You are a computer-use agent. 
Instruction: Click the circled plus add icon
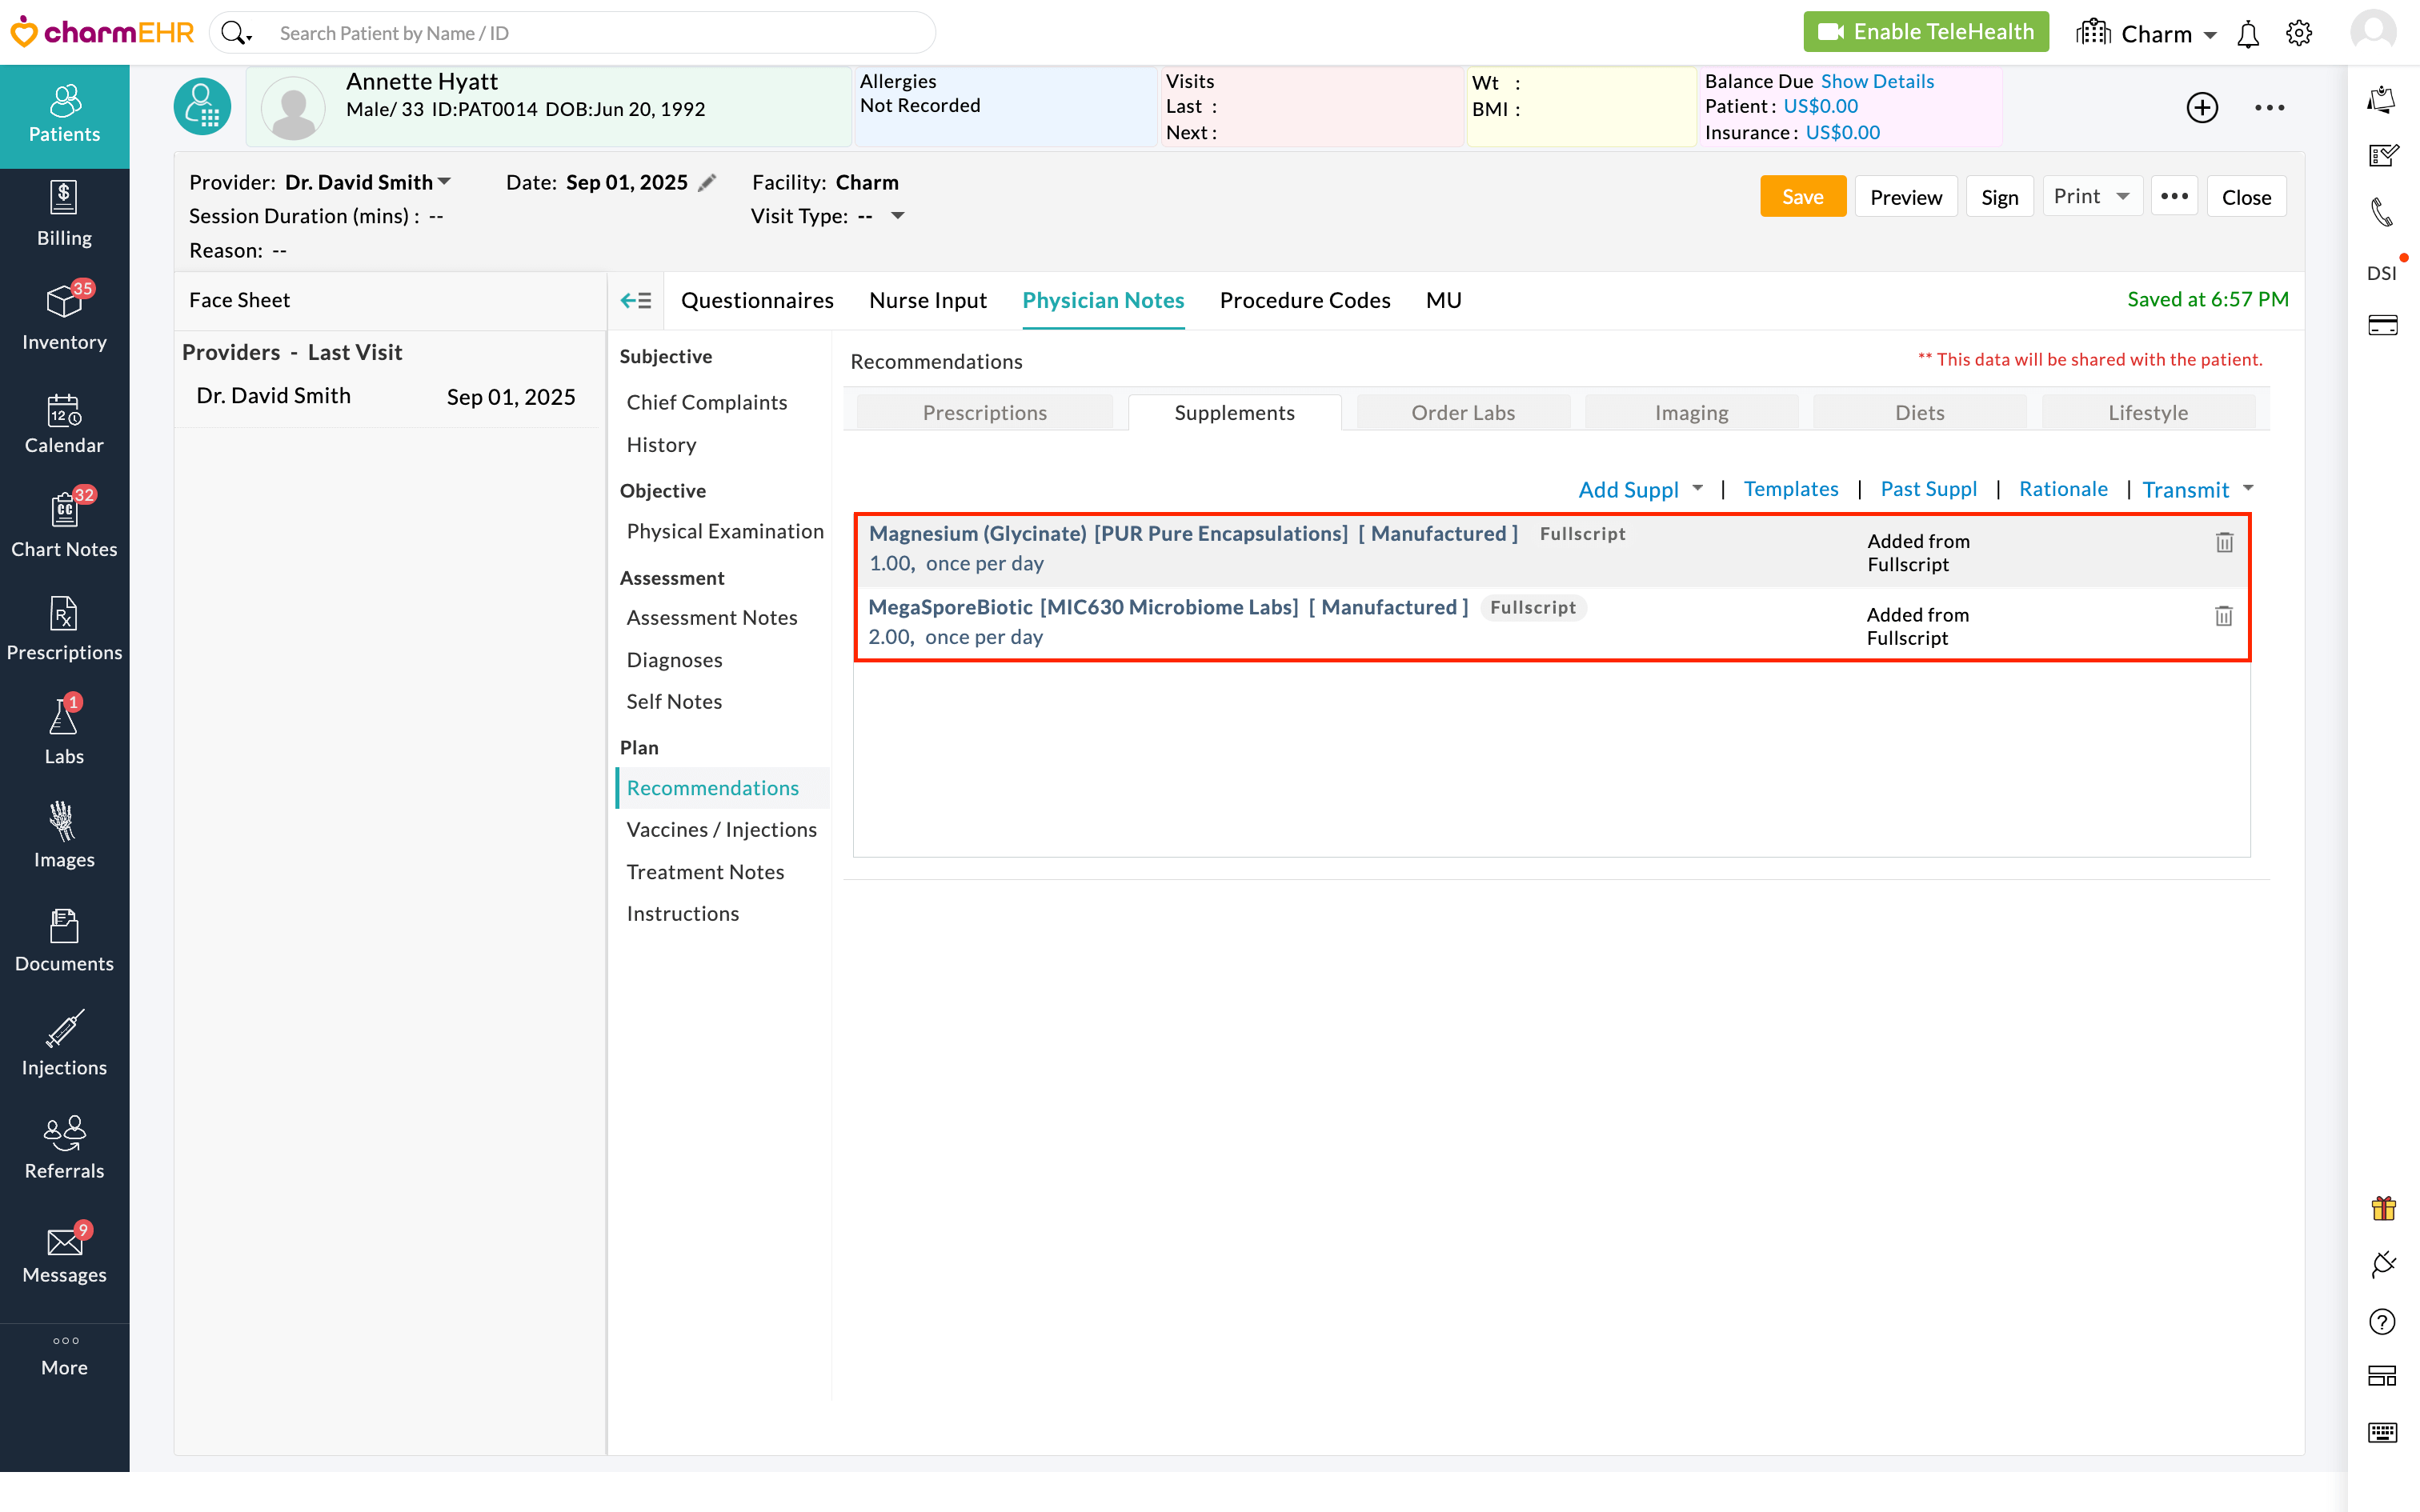click(x=2202, y=107)
